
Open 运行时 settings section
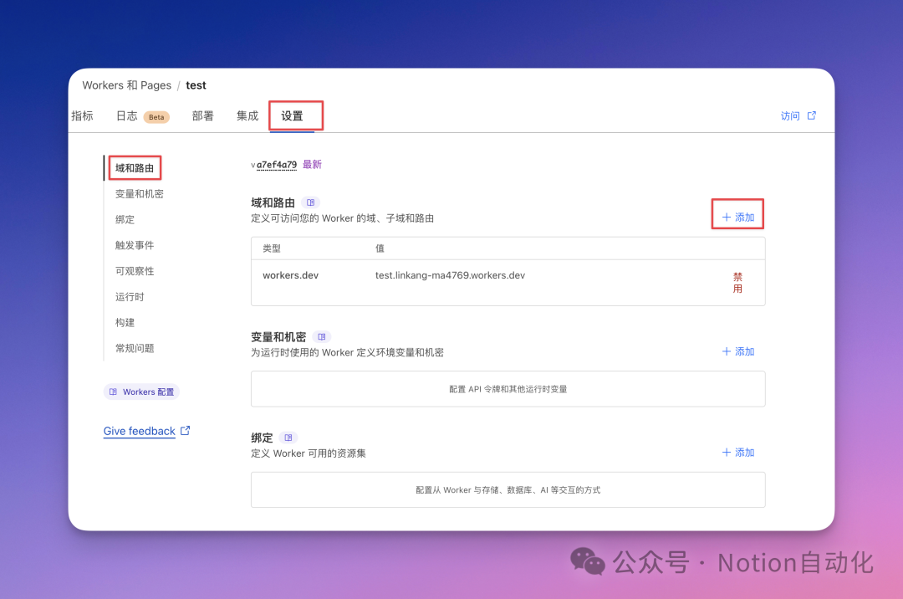130,297
